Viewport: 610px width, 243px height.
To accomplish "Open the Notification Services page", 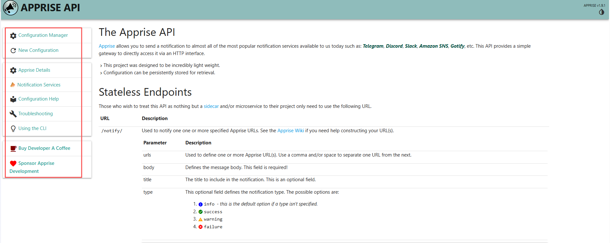I will (x=39, y=85).
